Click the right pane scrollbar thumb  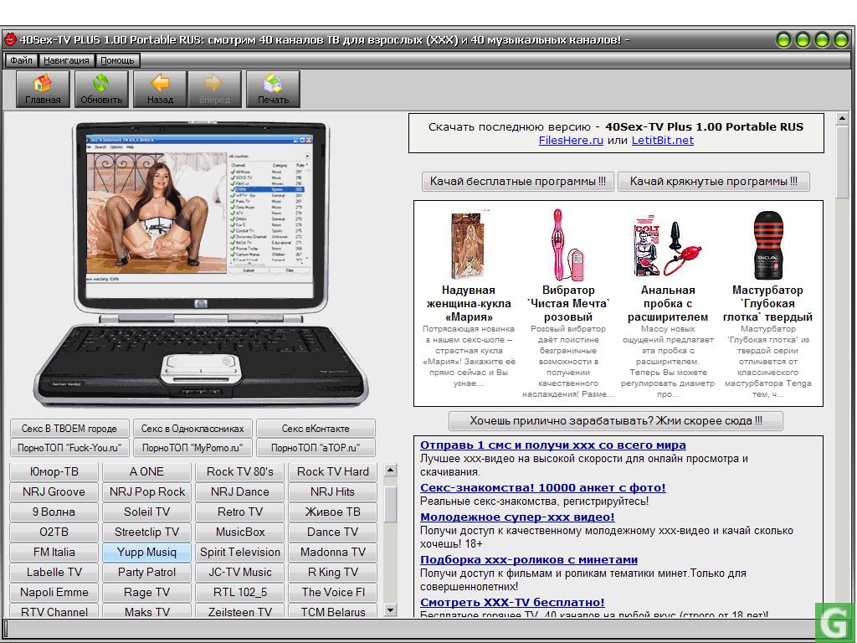[x=842, y=162]
